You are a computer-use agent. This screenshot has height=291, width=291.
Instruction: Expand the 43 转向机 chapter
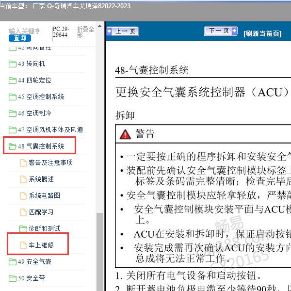(x=32, y=64)
